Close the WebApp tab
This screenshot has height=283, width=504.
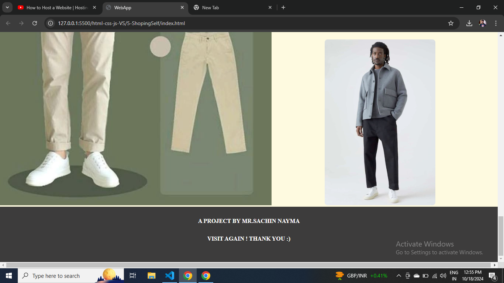(182, 7)
